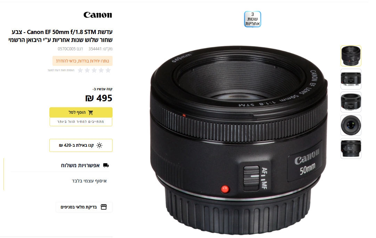Image resolution: width=376 pixels, height=238 pixels.
Task: Click the buy in Eilat for 420 button
Action: 81,145
